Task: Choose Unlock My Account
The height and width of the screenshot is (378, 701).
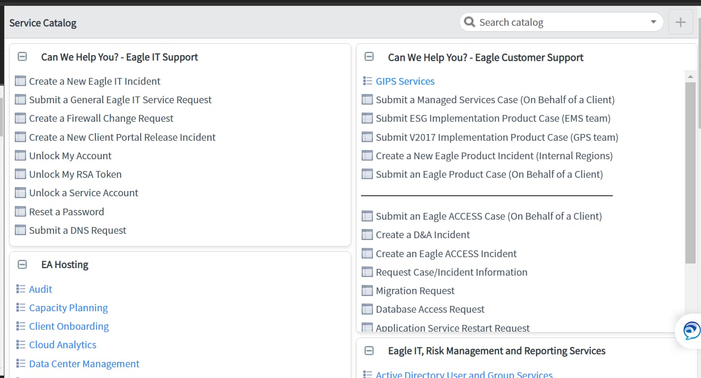Action: click(70, 155)
